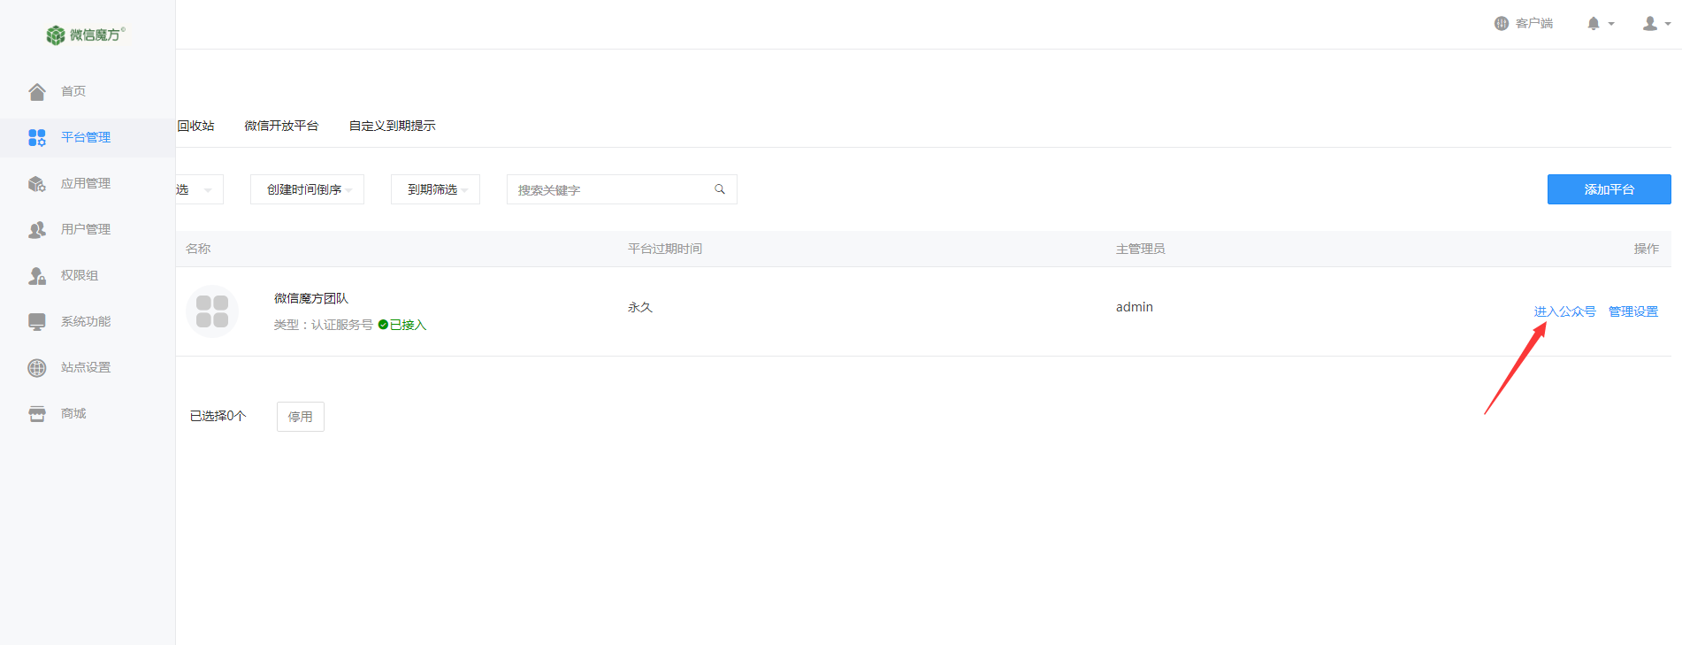This screenshot has width=1682, height=645.
Task: Click the home icon in sidebar
Action: (37, 91)
